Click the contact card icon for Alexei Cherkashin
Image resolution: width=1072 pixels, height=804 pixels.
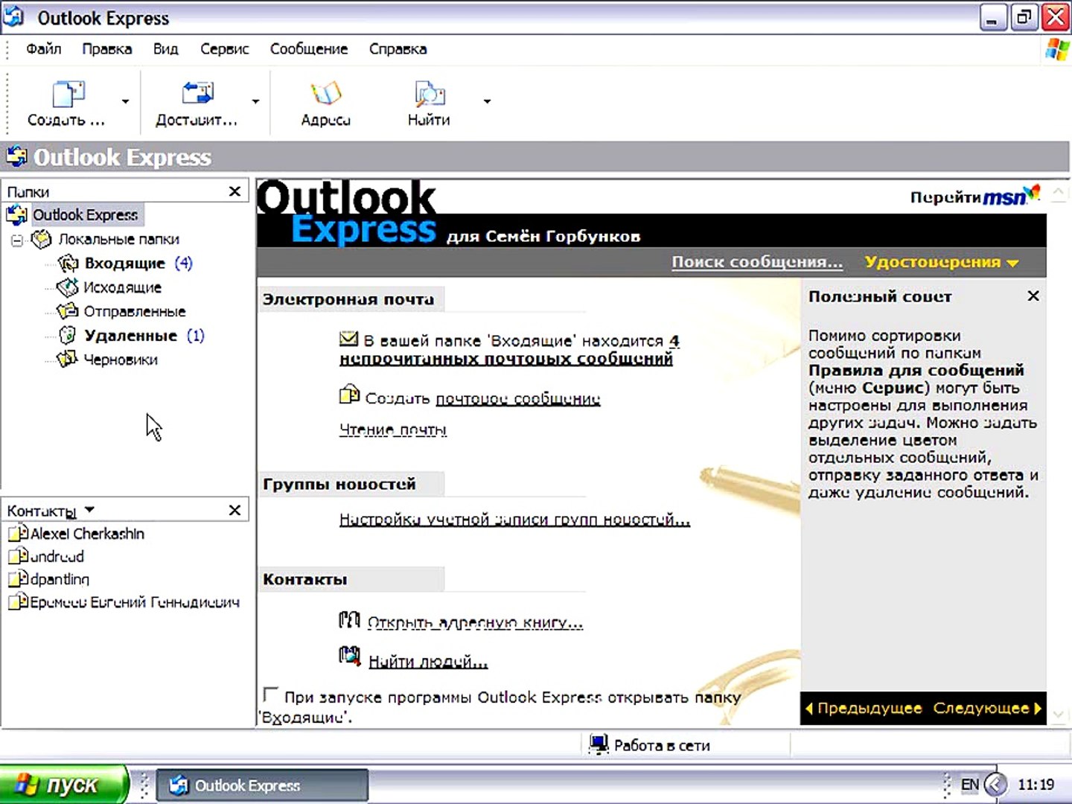(x=18, y=533)
